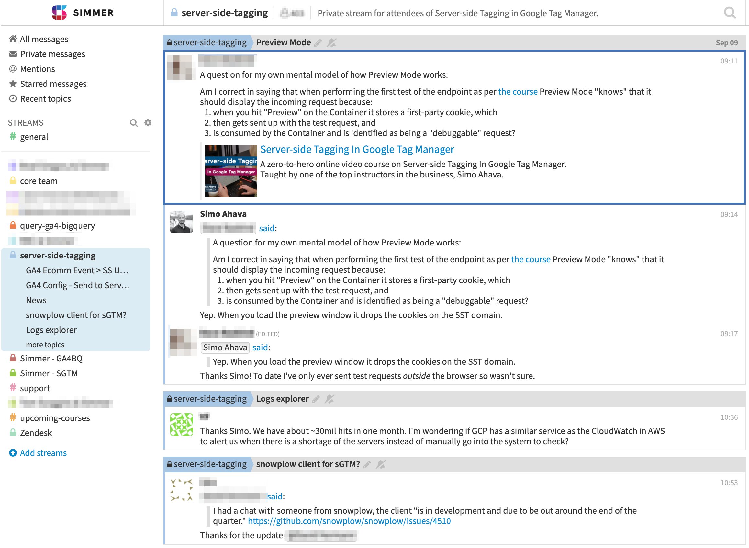This screenshot has width=749, height=548.
Task: Mute the Logs explorer topic
Action: click(x=329, y=399)
